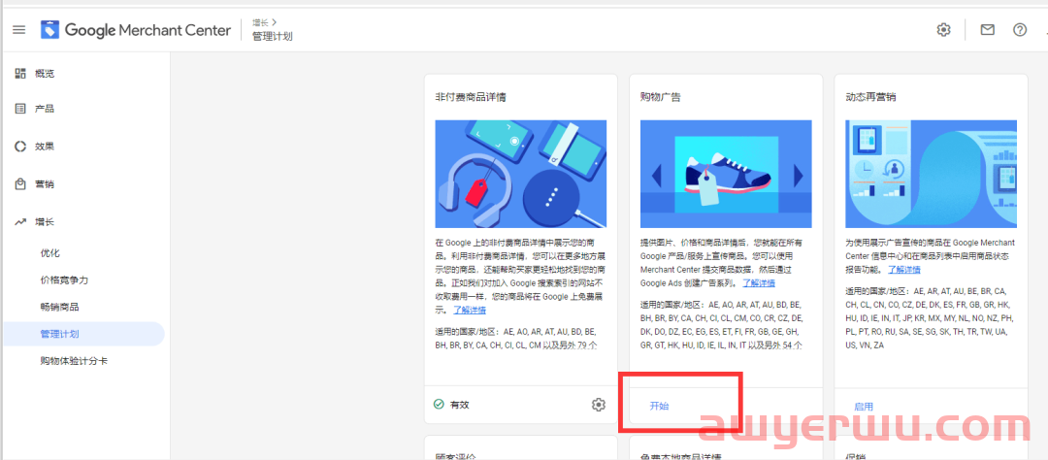Viewport: 1048px width, 460px height.
Task: Click the 有效 status text
Action: [459, 405]
